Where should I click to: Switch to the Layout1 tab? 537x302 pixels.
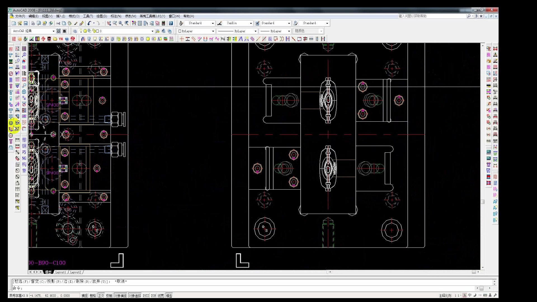click(60, 272)
